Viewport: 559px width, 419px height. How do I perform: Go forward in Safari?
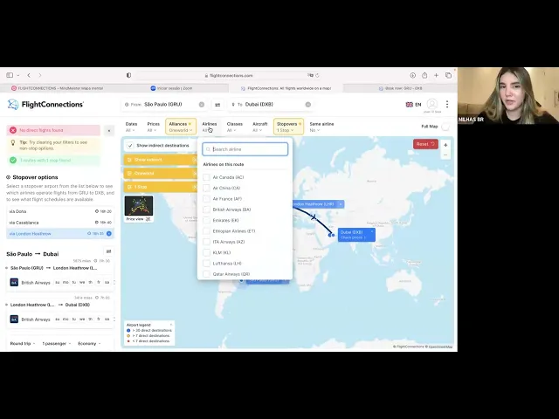tap(40, 75)
